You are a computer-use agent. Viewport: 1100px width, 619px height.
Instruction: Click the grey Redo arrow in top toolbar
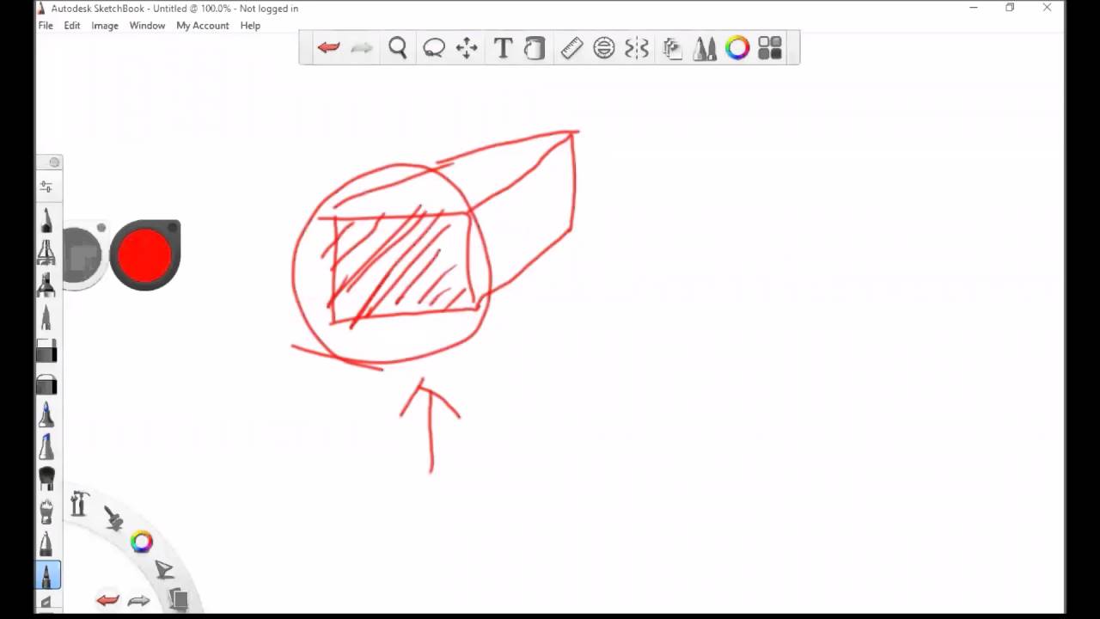[x=362, y=48]
